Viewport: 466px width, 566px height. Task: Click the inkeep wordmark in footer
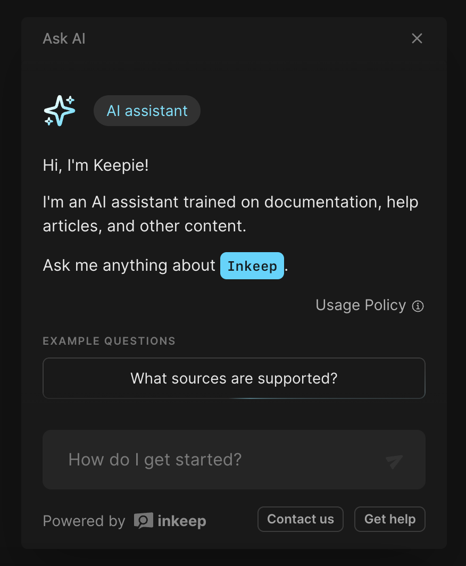click(182, 521)
